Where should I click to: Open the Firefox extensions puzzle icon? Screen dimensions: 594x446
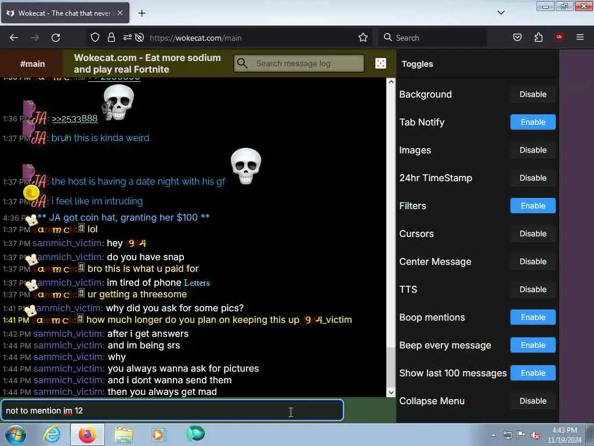pyautogui.click(x=538, y=37)
